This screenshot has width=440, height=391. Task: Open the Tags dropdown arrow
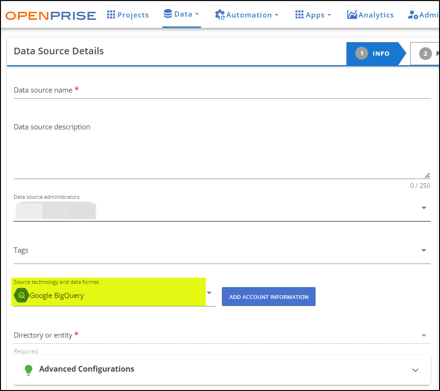(423, 250)
